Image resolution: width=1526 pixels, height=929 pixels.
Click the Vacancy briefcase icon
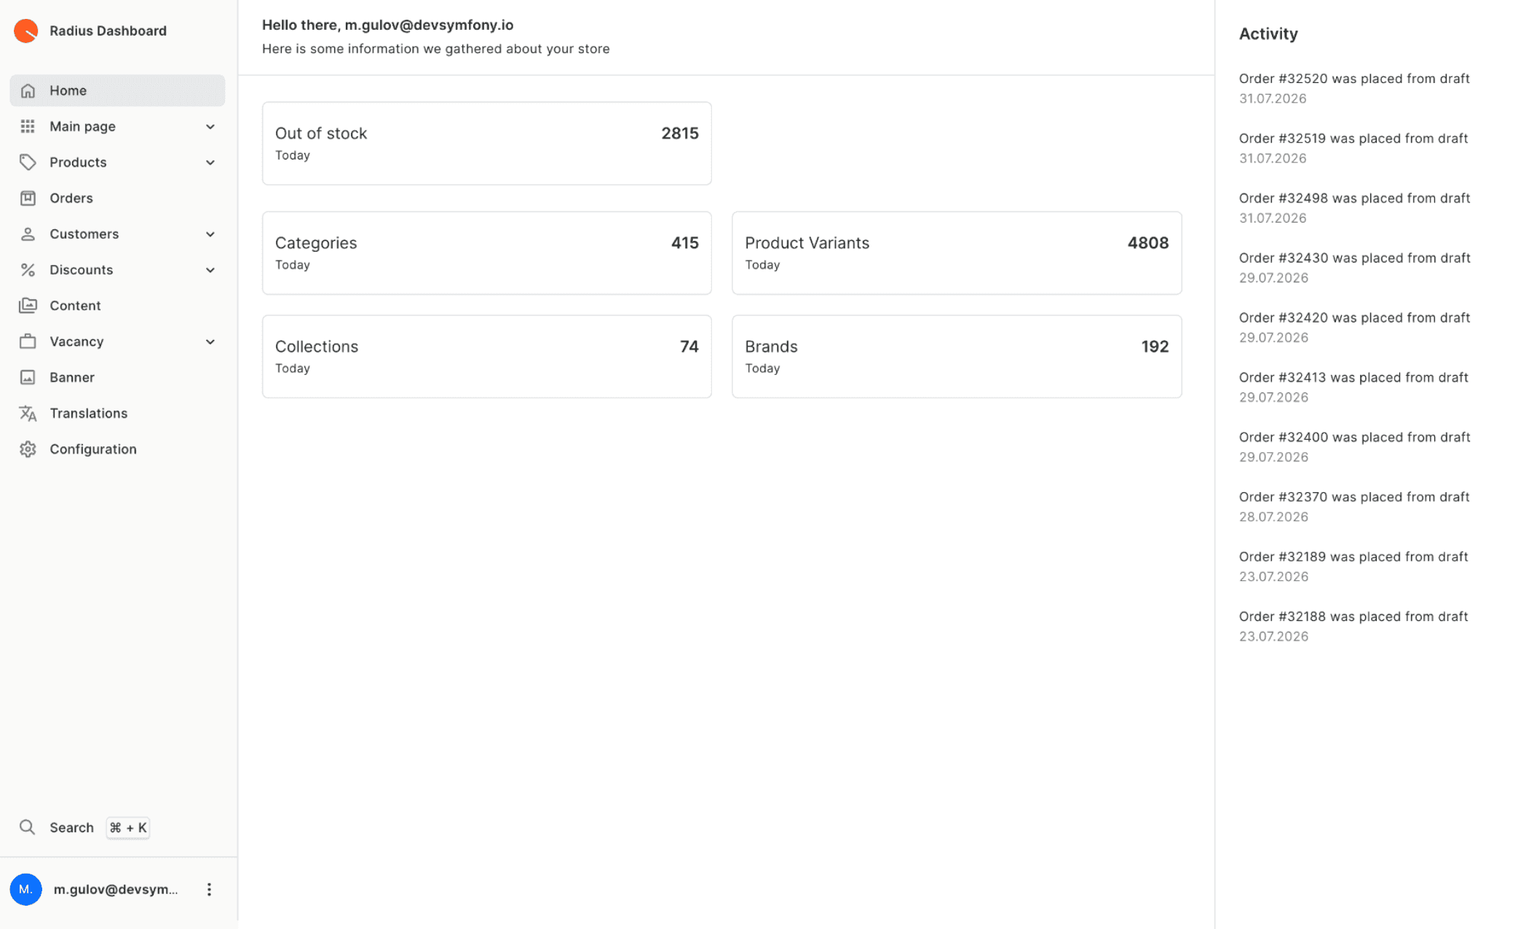(x=28, y=341)
